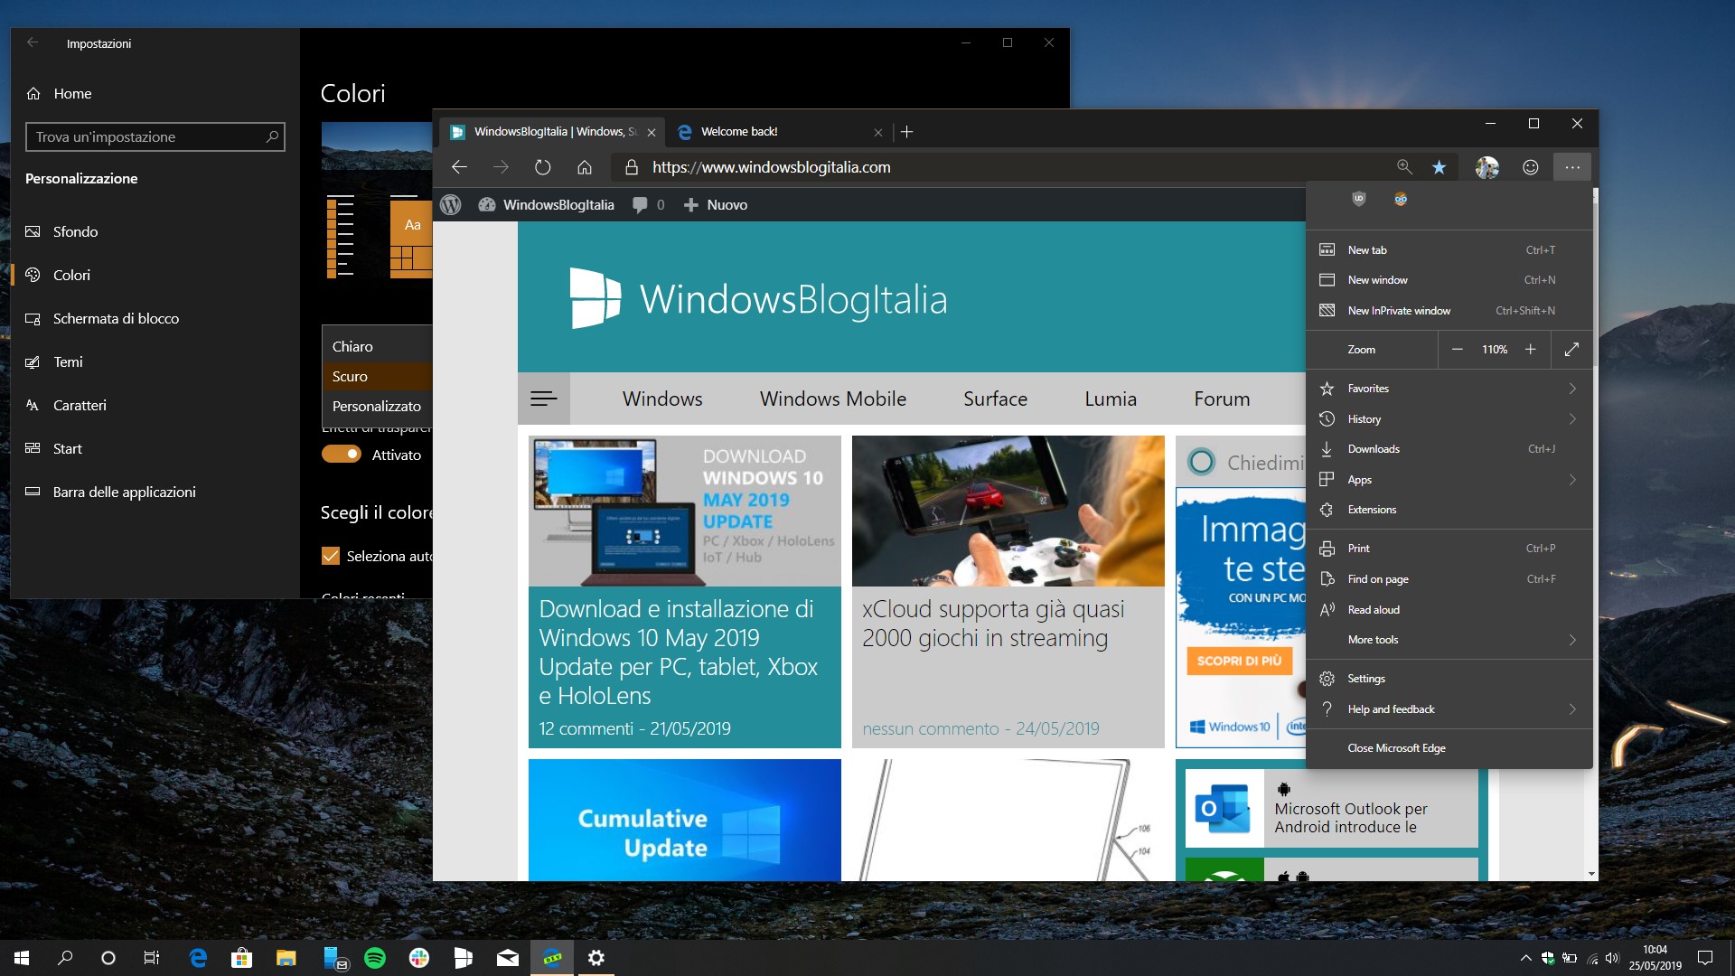Open the Surface nav link
1735x976 pixels.
995,399
